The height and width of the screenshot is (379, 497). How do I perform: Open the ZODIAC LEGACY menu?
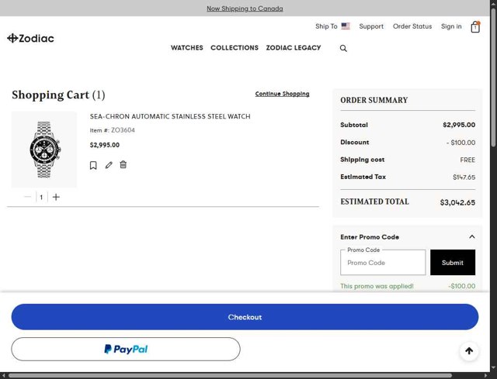[294, 48]
